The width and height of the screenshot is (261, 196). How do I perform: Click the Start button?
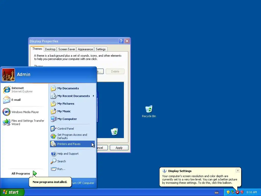coord(12,192)
